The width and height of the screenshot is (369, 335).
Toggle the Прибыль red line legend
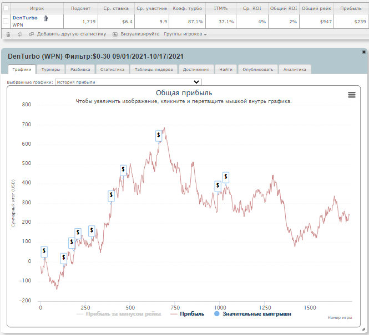(187, 314)
